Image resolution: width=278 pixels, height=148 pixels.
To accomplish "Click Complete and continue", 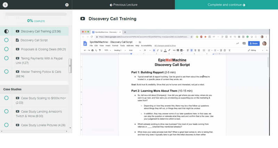I will coord(227,5).
